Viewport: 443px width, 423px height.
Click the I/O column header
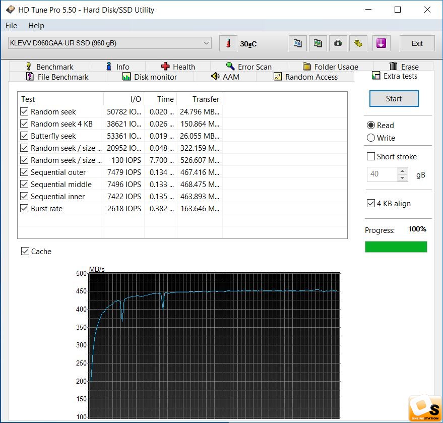pyautogui.click(x=124, y=99)
